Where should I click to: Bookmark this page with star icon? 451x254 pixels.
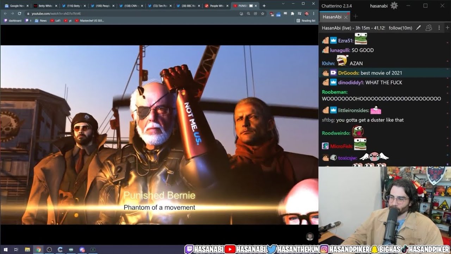tap(262, 13)
